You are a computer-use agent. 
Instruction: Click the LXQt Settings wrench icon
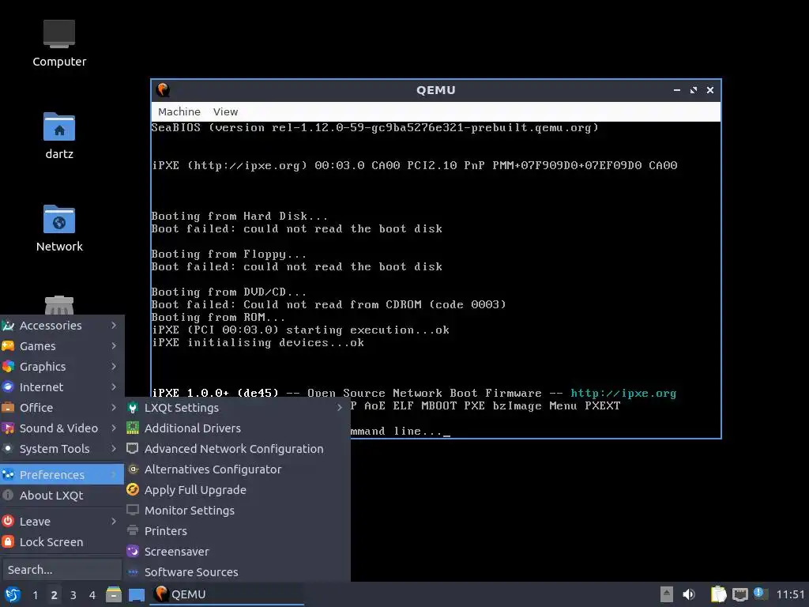pyautogui.click(x=133, y=408)
